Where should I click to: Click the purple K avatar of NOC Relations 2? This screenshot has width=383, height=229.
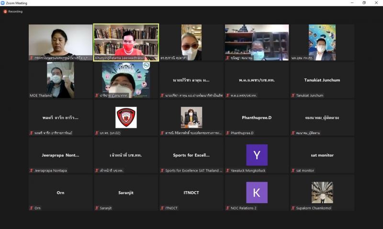pyautogui.click(x=257, y=192)
